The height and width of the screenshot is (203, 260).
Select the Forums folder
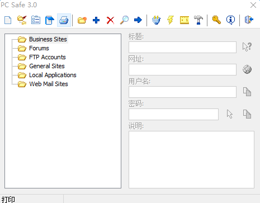tap(39, 48)
